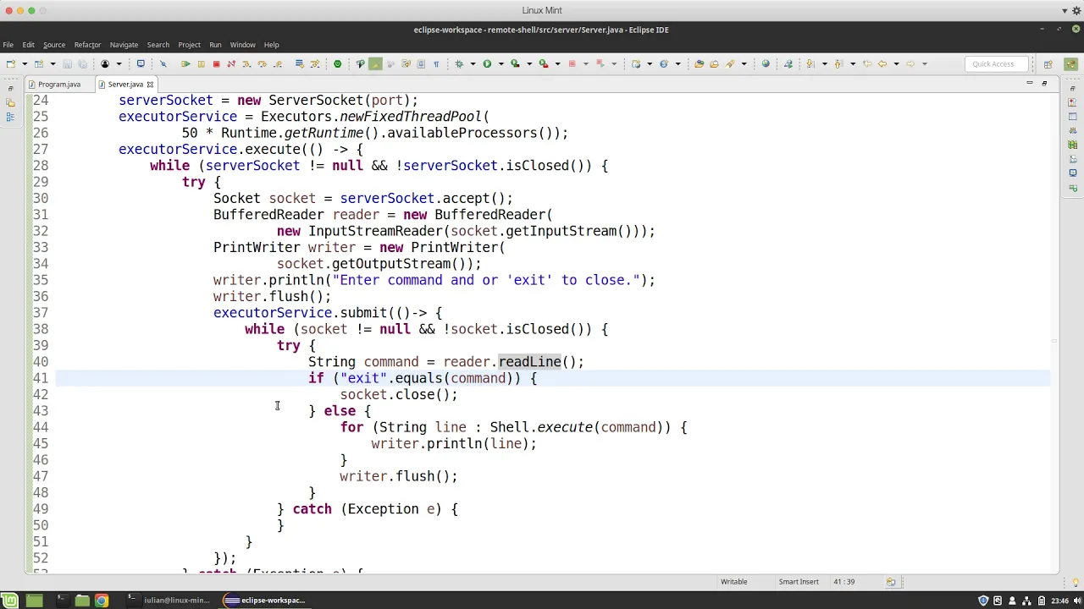Open the Search dropdown arrow
Image resolution: width=1084 pixels, height=609 pixels.
[x=744, y=63]
